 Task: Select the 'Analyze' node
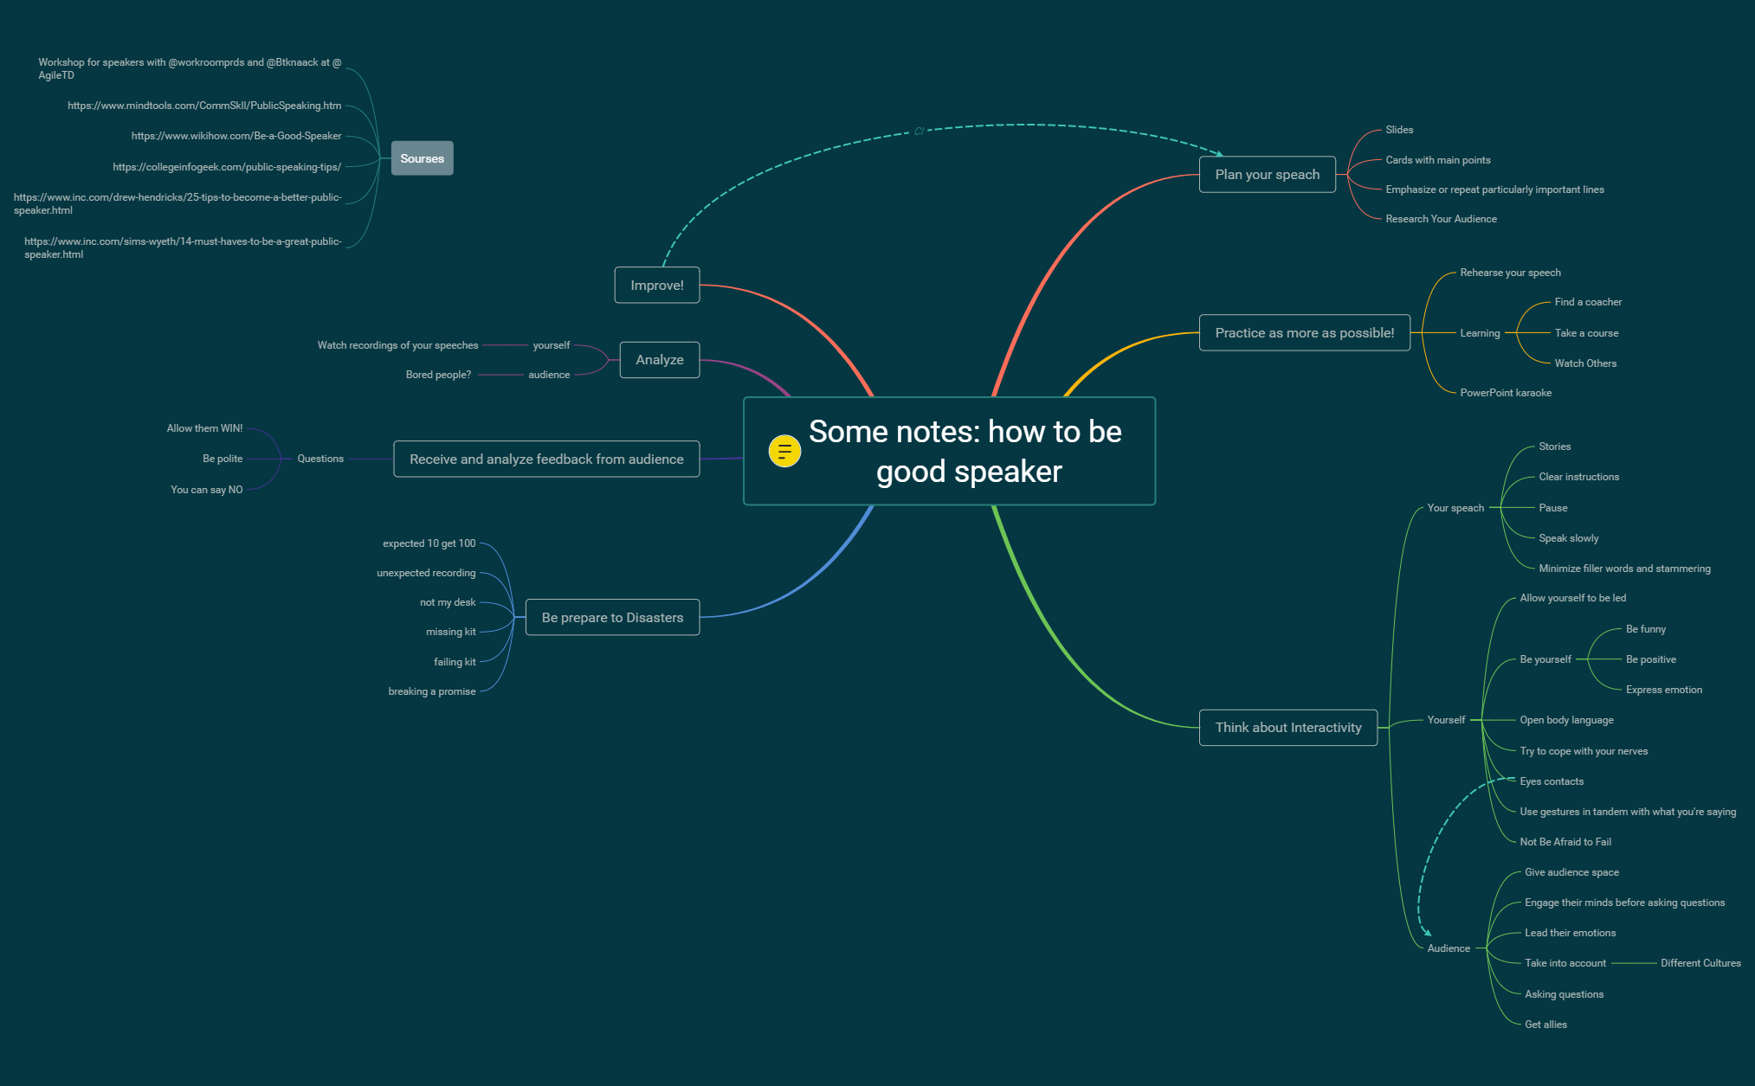pyautogui.click(x=658, y=359)
